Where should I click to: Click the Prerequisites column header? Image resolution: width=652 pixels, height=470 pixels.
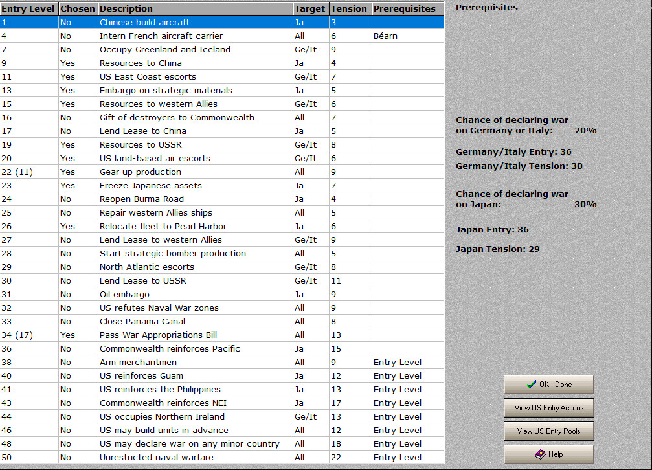coord(407,8)
